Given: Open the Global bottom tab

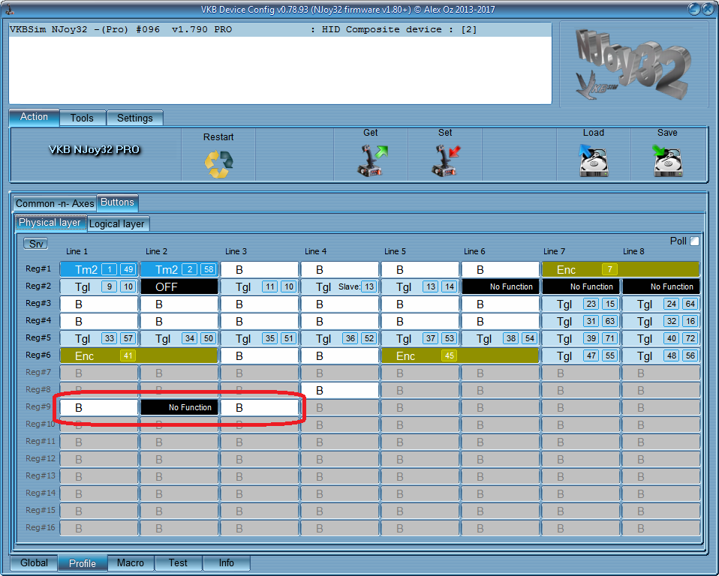Looking at the screenshot, I should pyautogui.click(x=34, y=562).
